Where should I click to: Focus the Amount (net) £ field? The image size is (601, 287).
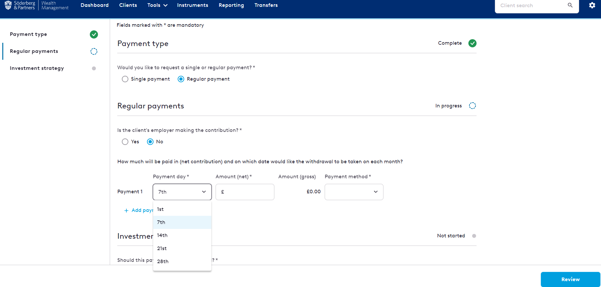click(245, 192)
